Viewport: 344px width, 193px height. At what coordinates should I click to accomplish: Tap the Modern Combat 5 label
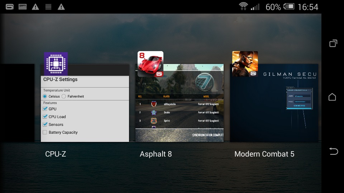pos(264,154)
